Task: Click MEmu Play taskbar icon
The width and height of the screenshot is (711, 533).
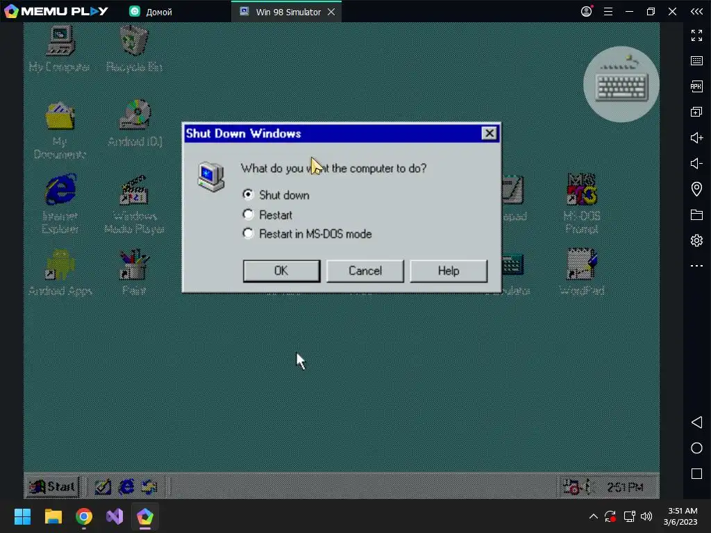Action: [145, 516]
